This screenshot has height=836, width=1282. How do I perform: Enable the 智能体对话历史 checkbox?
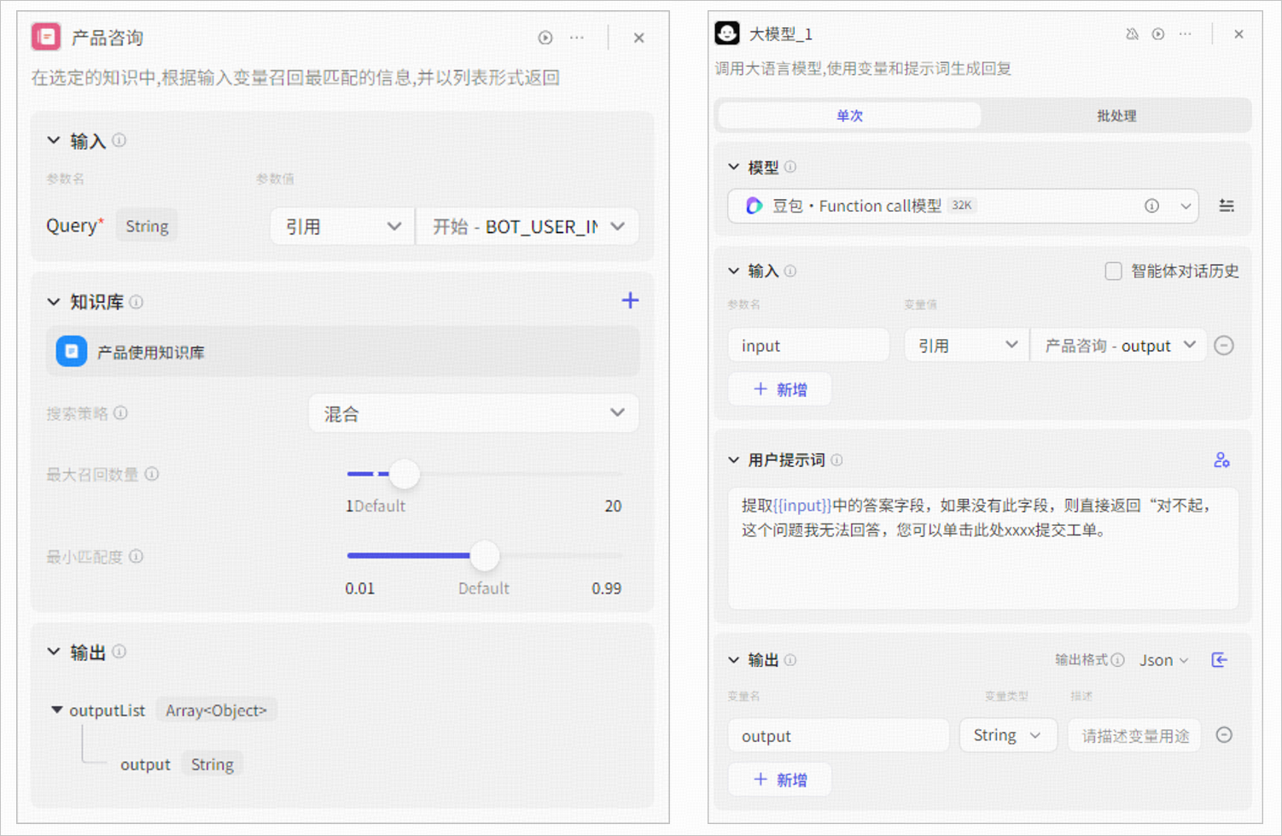point(1113,271)
